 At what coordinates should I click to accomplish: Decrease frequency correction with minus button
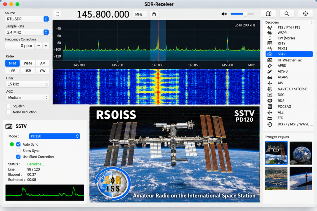click(38, 46)
